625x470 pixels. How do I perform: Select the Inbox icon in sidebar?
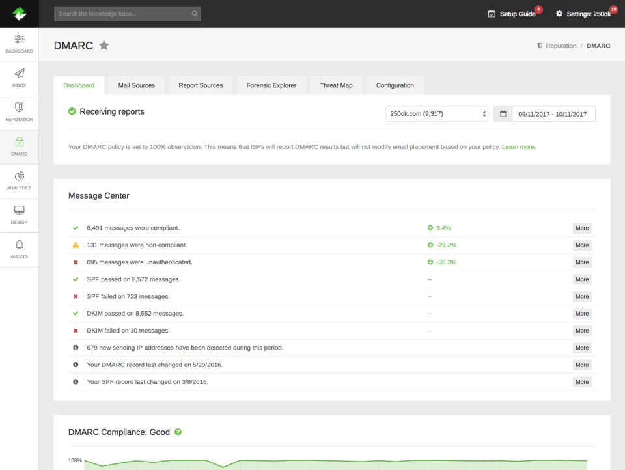(x=19, y=74)
